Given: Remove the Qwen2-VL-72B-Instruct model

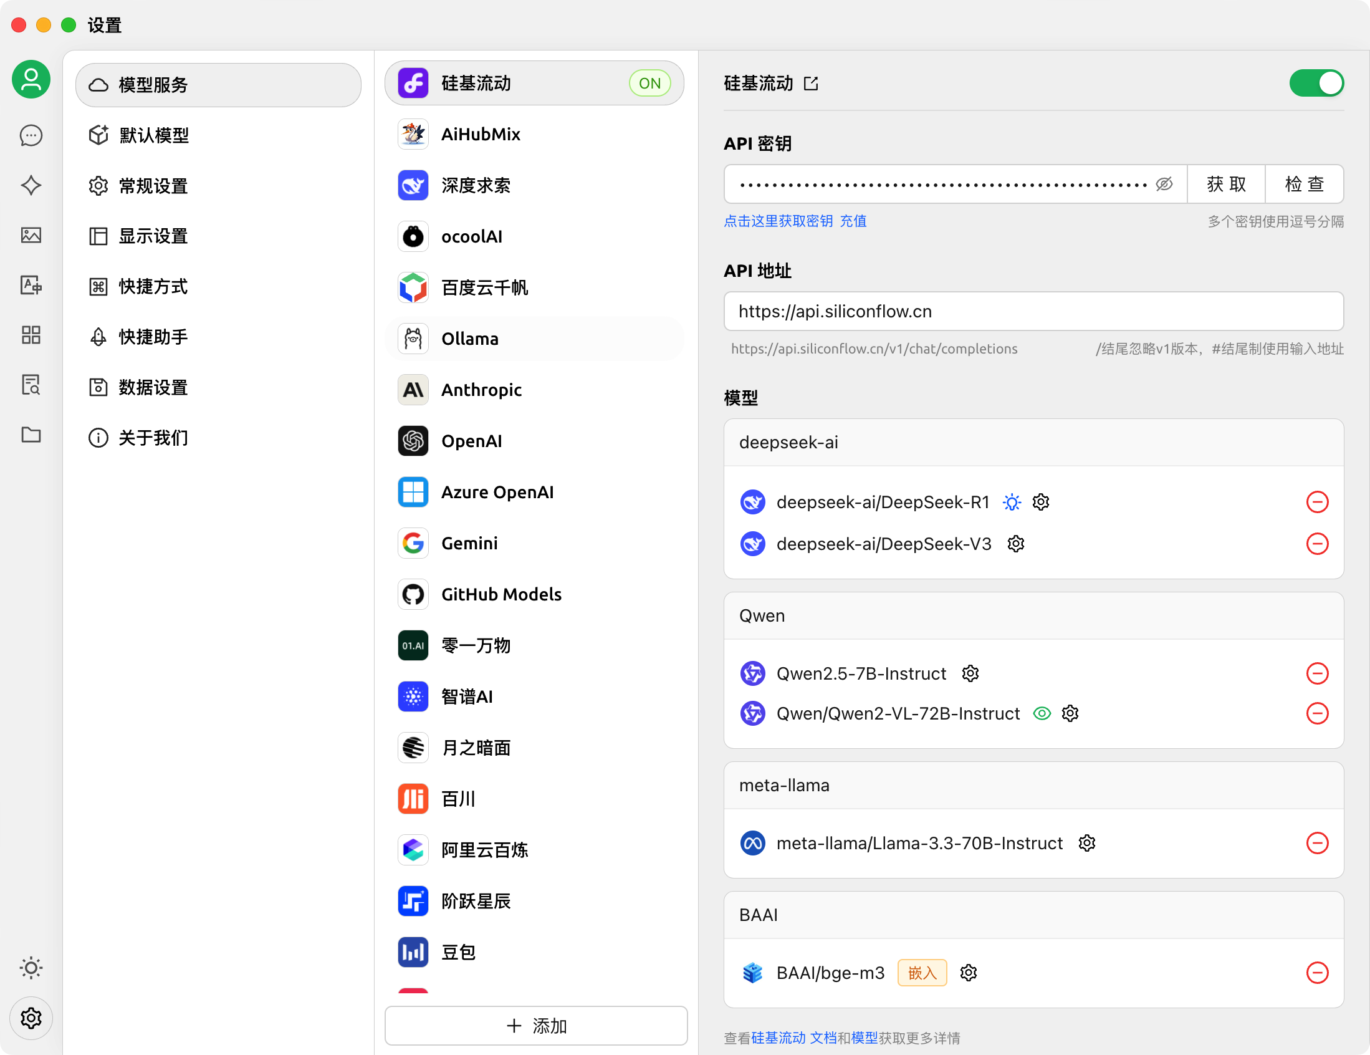Looking at the screenshot, I should pyautogui.click(x=1316, y=713).
